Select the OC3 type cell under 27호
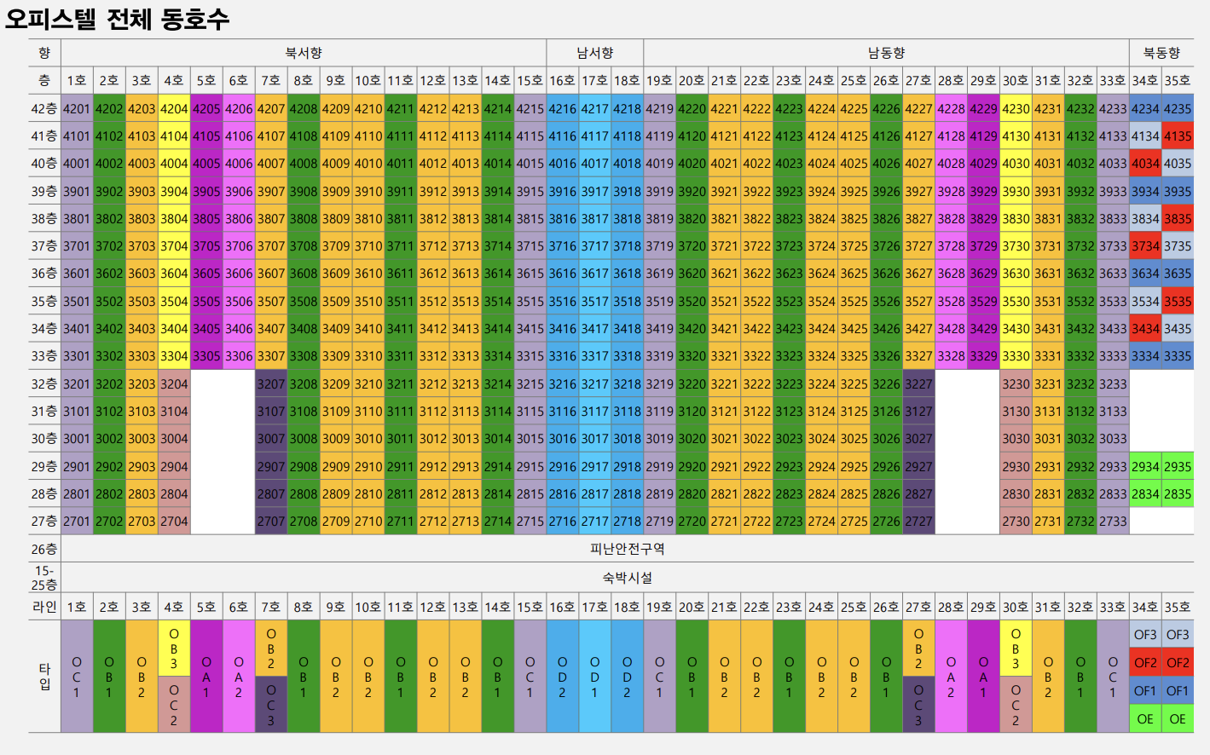The width and height of the screenshot is (1210, 755). click(x=918, y=705)
